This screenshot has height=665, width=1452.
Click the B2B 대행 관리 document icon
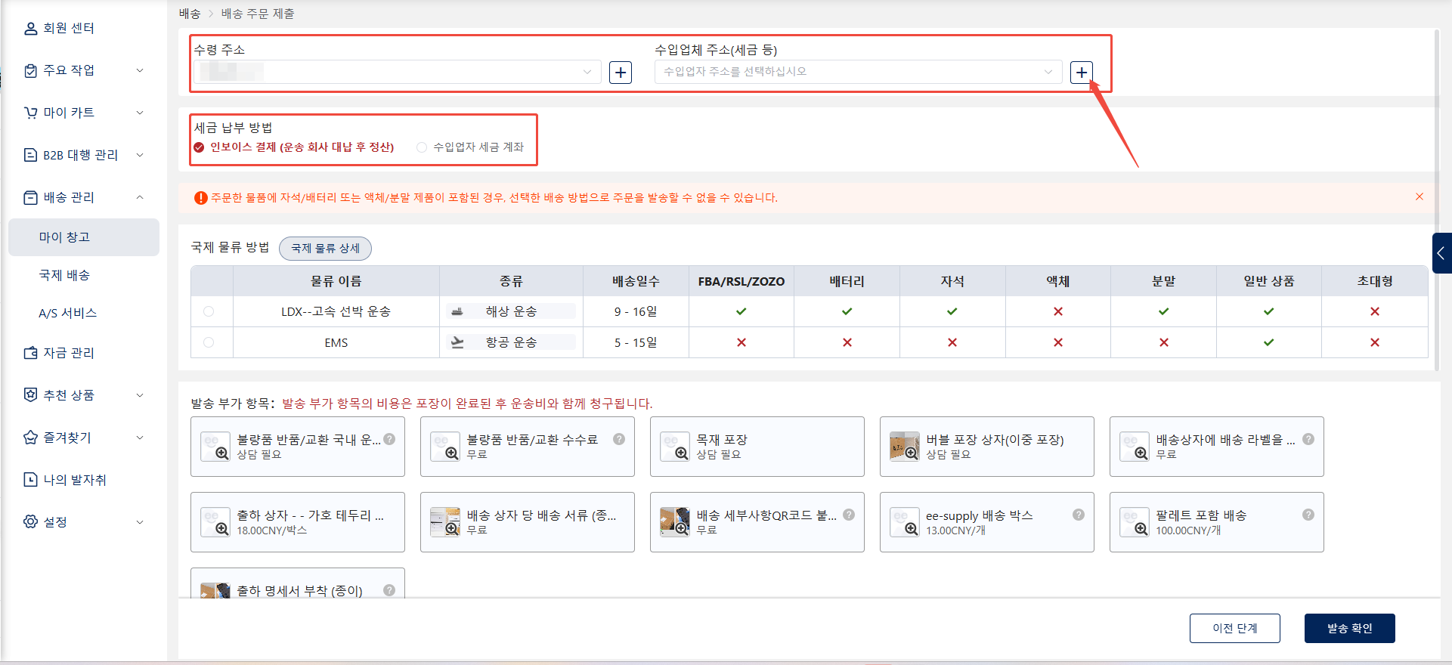[30, 155]
